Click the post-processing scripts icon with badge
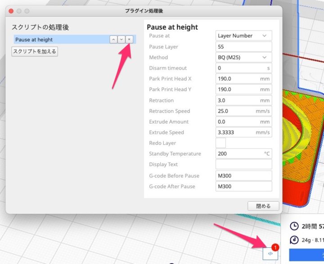This screenshot has height=264, width=324. coord(270,254)
